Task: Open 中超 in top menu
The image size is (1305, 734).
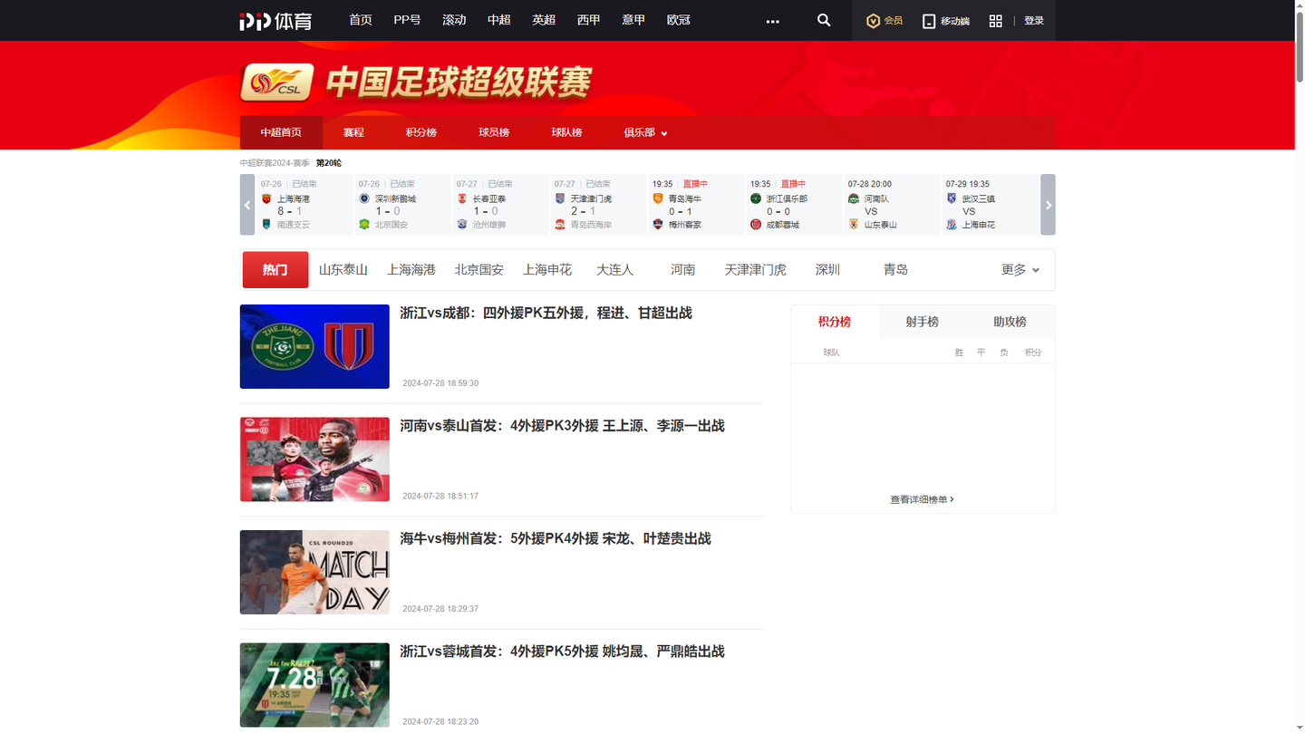Action: [499, 20]
